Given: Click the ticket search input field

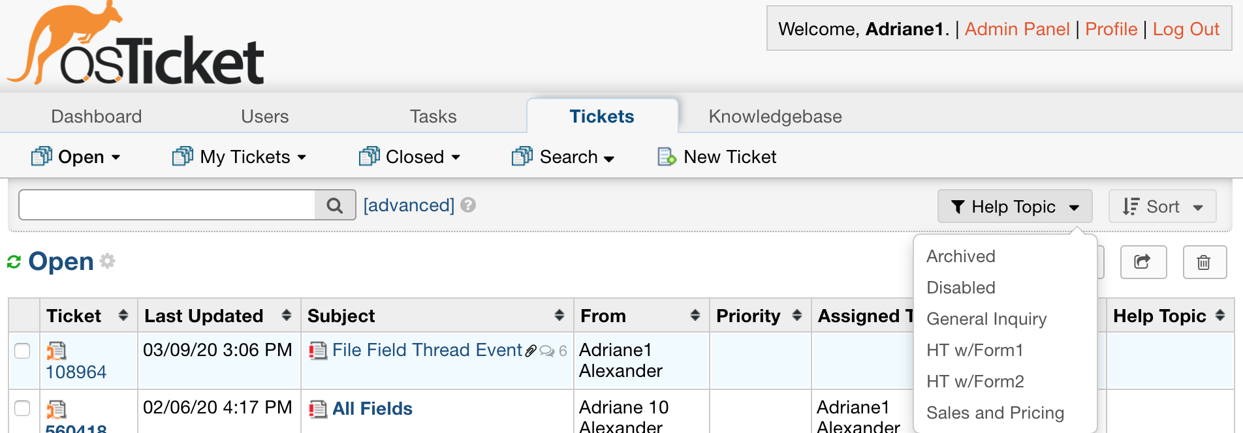Looking at the screenshot, I should 167,205.
